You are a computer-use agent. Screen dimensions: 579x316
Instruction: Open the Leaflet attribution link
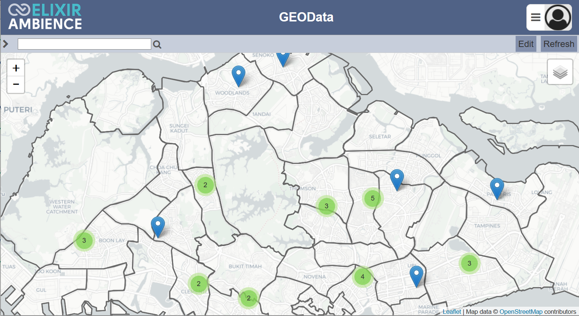tap(451, 312)
